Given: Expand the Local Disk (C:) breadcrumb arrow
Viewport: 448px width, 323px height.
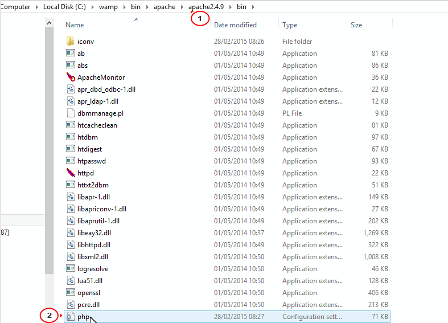Looking at the screenshot, I should tap(93, 7).
